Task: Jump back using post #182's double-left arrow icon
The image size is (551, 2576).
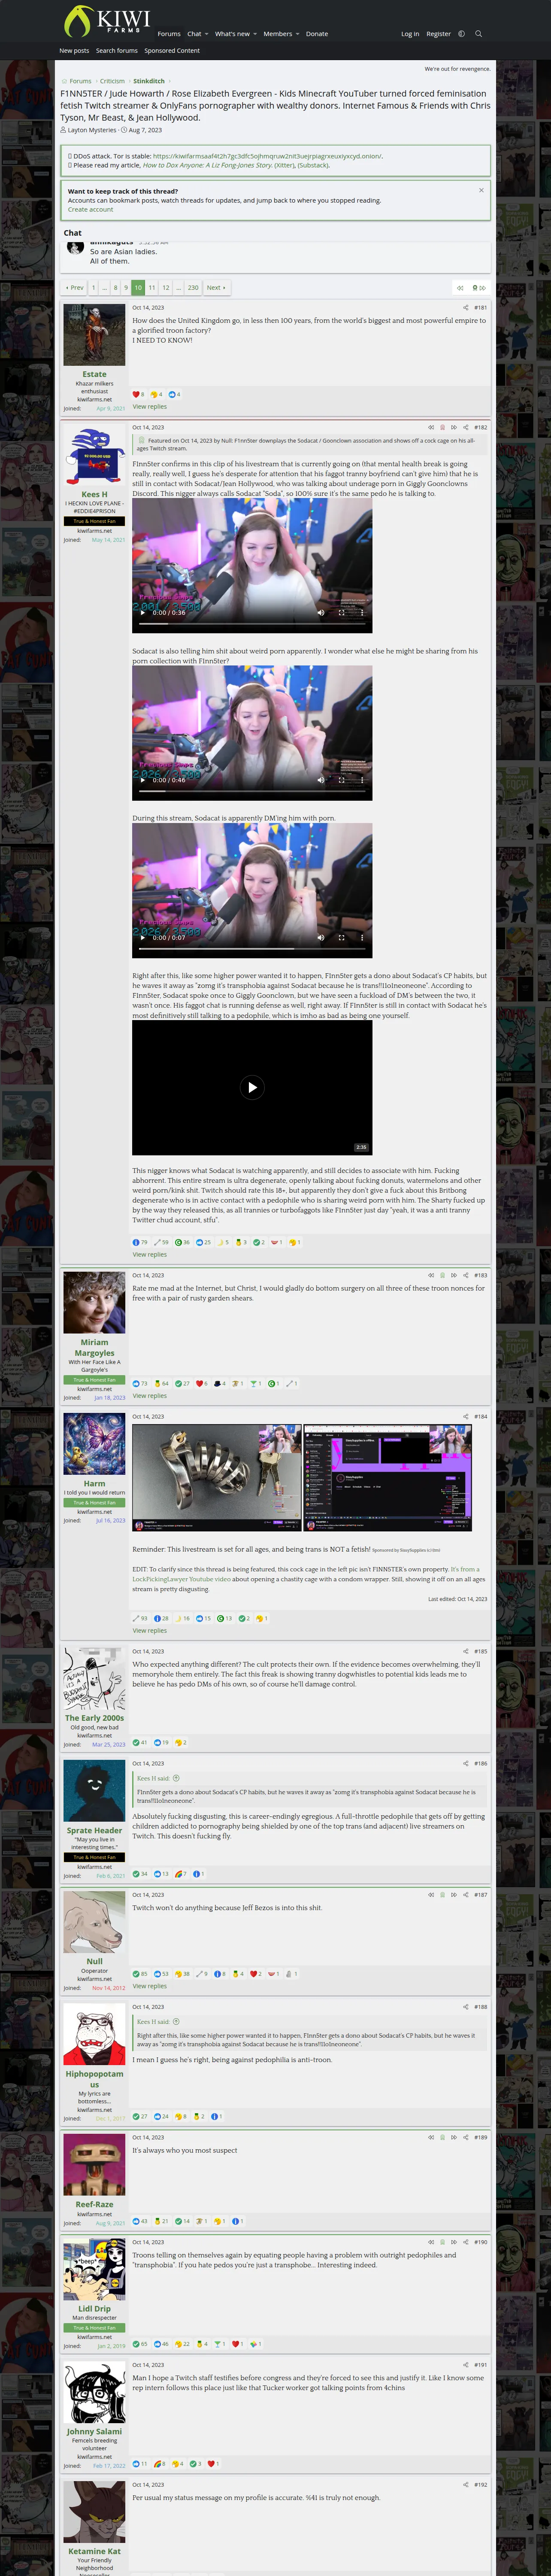Action: 431,427
